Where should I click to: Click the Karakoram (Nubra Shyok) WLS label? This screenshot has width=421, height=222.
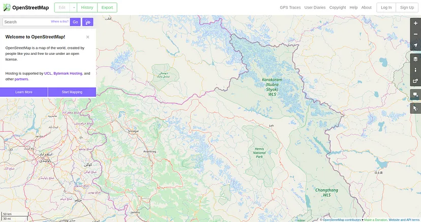click(x=272, y=87)
